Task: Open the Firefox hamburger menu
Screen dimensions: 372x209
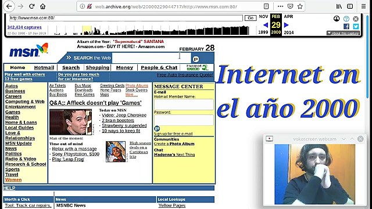Action: coord(363,6)
